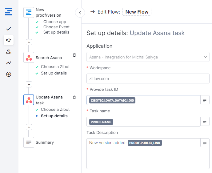This screenshot has width=212, height=173.
Task: Add a step after Search Asana
Action: 29,84
